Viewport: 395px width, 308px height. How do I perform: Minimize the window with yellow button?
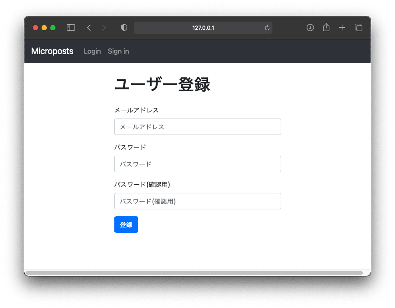pos(44,28)
